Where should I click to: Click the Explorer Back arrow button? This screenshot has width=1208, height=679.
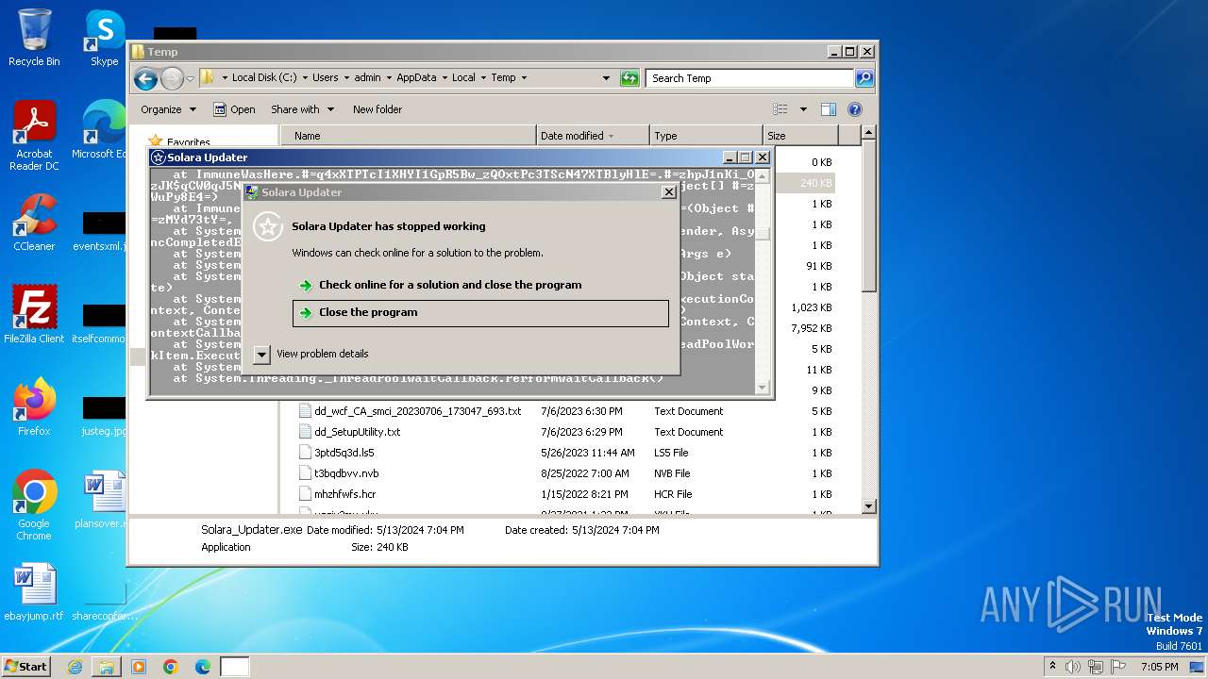coord(145,78)
